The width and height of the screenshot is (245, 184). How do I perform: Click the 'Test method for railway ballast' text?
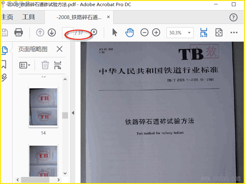coord(160,133)
